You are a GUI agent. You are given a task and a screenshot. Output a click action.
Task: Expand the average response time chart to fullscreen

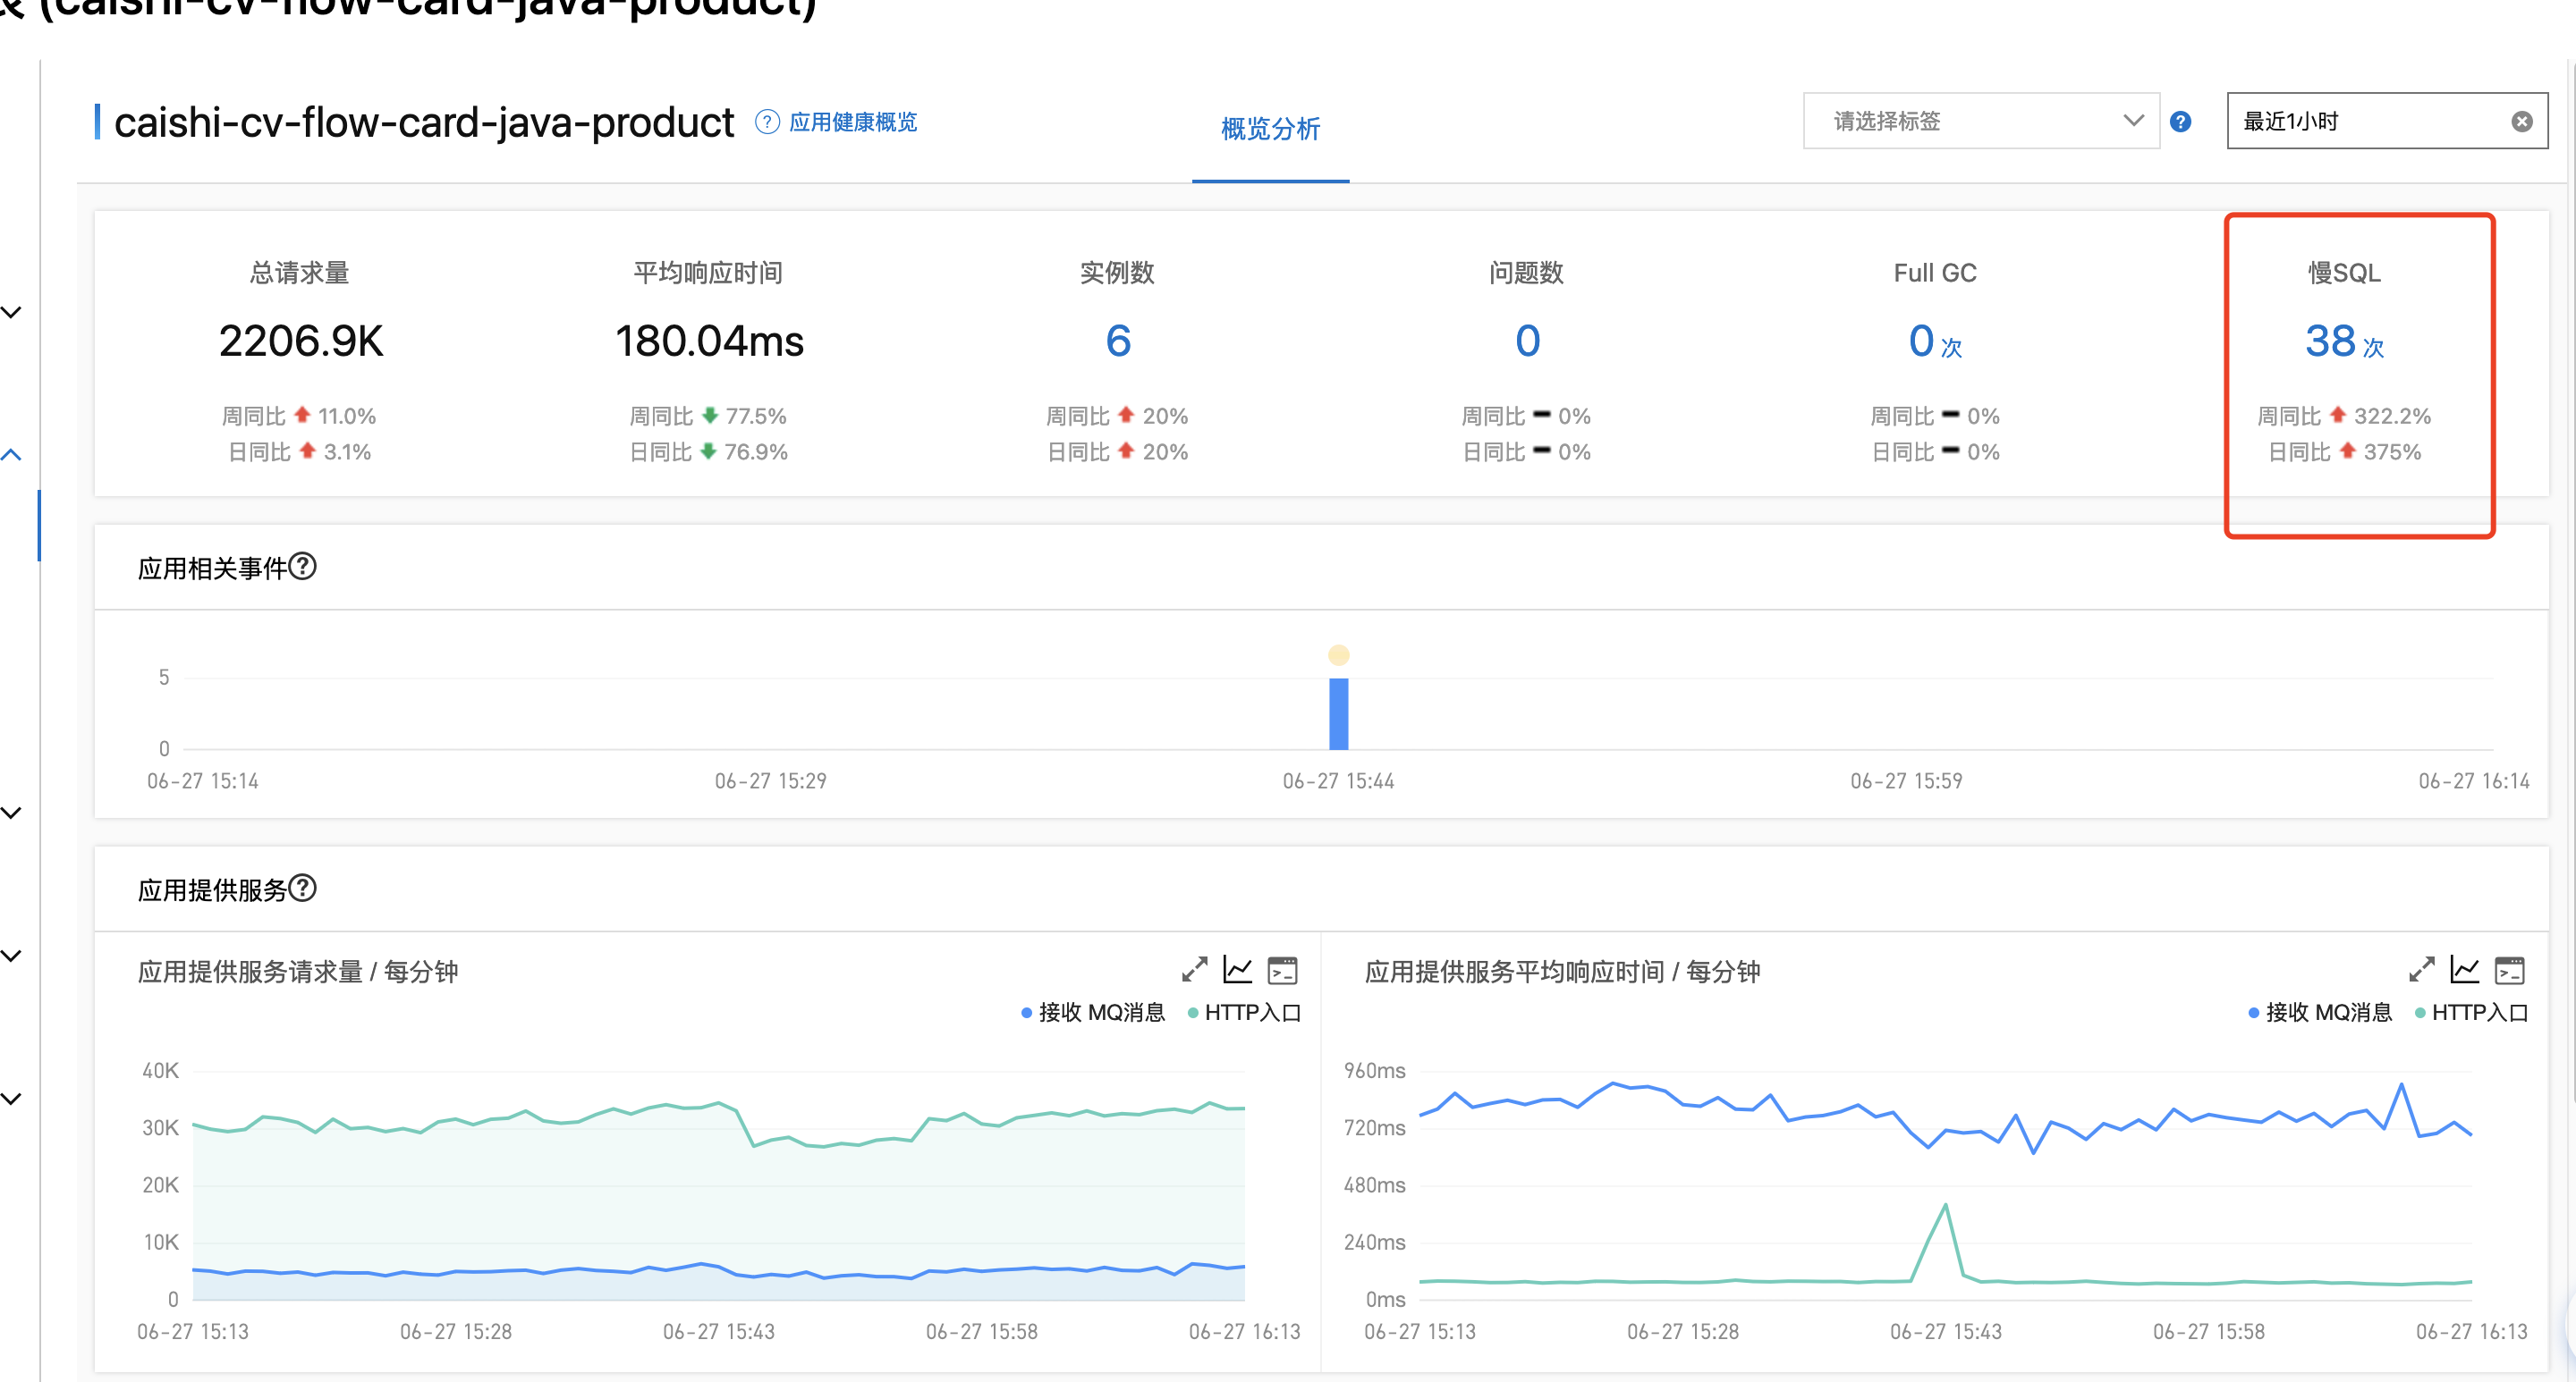(x=2421, y=969)
